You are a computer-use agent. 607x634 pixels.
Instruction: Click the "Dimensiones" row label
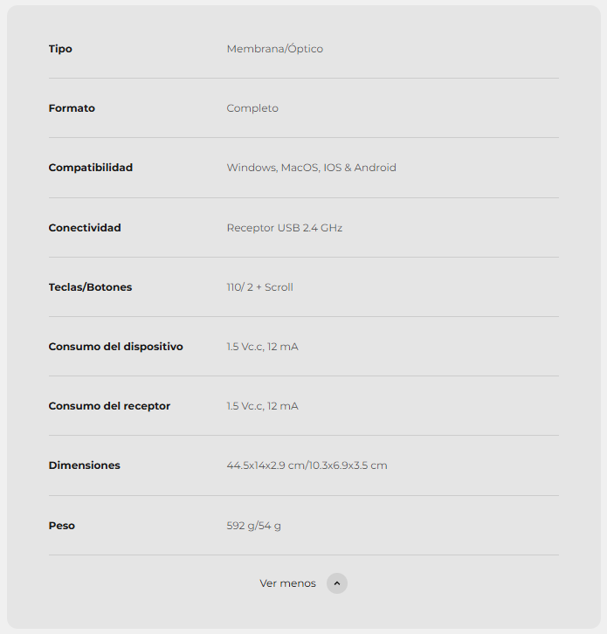84,465
